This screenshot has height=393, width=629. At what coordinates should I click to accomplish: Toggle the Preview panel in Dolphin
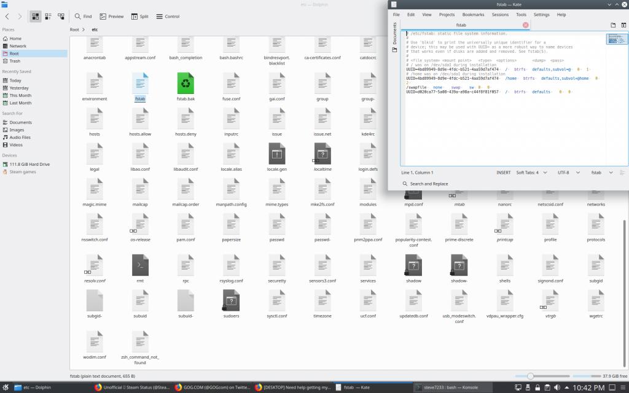(x=111, y=17)
